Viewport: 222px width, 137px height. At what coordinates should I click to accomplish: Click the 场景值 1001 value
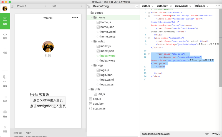[29, 133]
